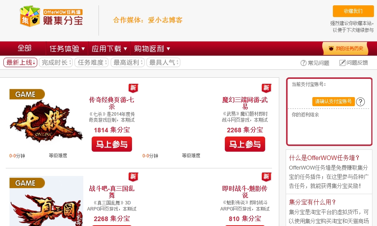Screen dimensions: 377x226
Task: Open 即时战斗-魅影传说 title link
Action: click(x=245, y=192)
